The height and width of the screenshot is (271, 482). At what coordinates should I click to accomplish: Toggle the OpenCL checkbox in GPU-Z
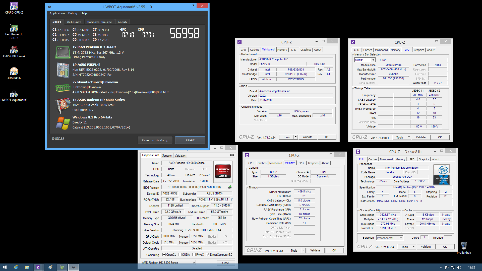pos(164,254)
